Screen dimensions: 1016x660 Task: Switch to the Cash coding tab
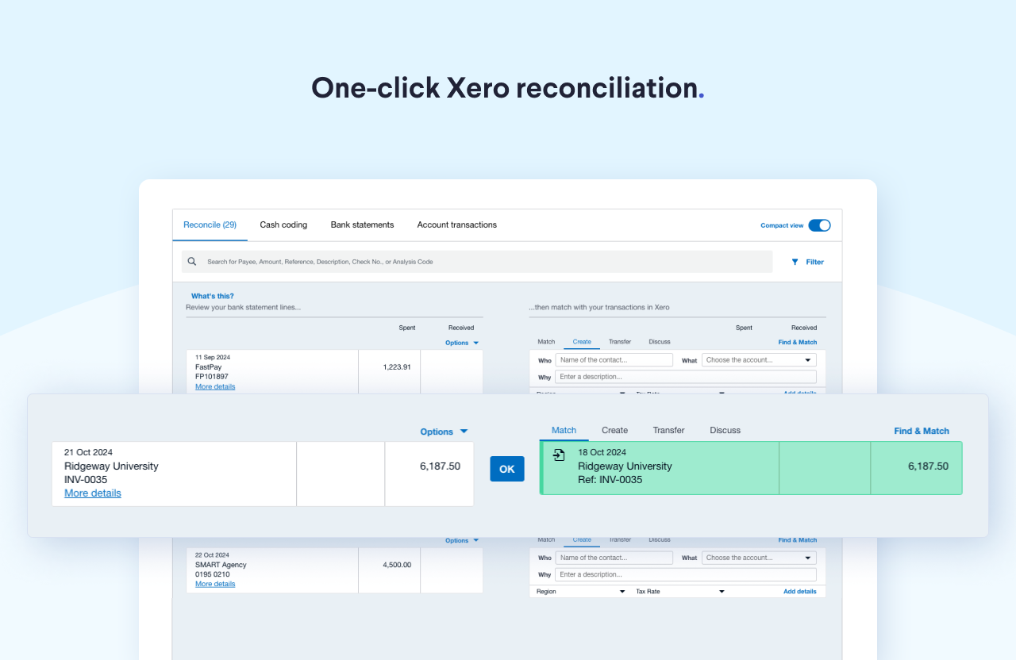click(x=283, y=224)
